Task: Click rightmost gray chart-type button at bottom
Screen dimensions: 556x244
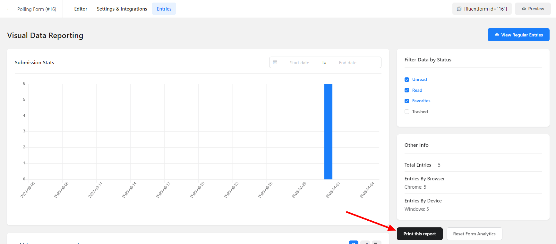Action: [x=376, y=242]
